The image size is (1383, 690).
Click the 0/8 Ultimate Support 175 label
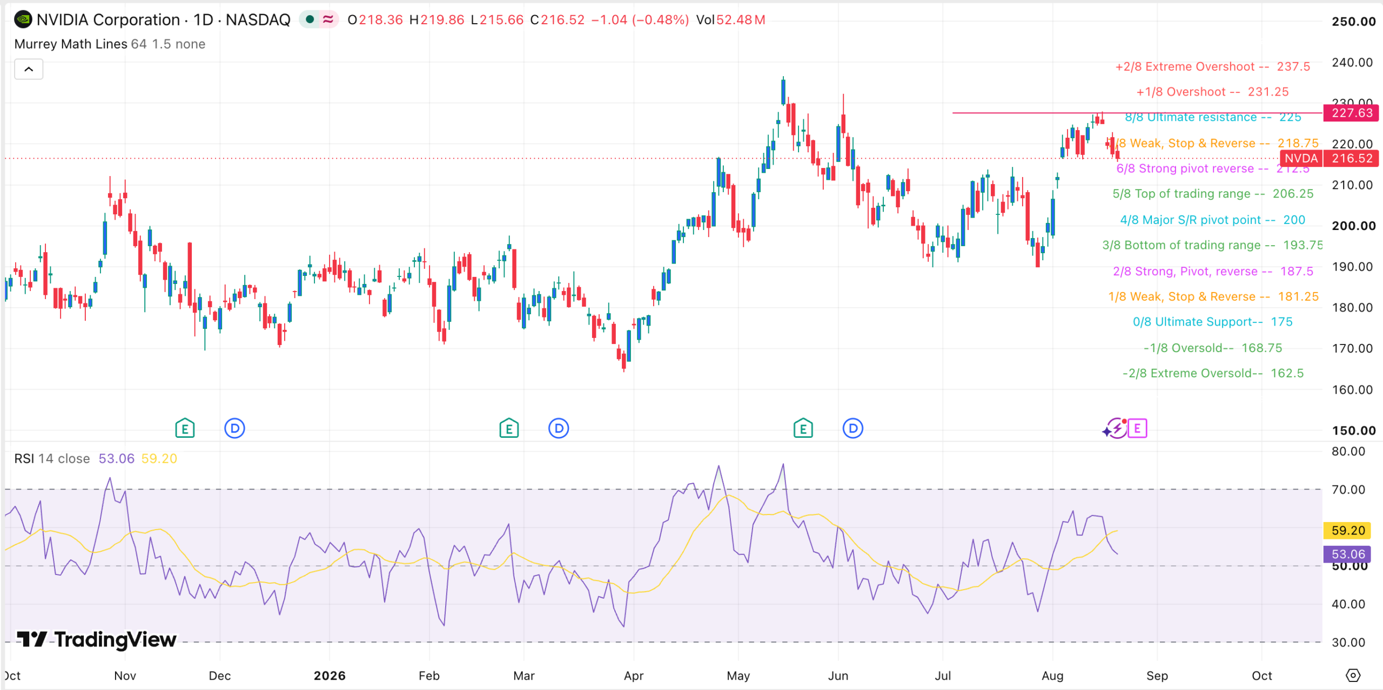coord(1213,322)
